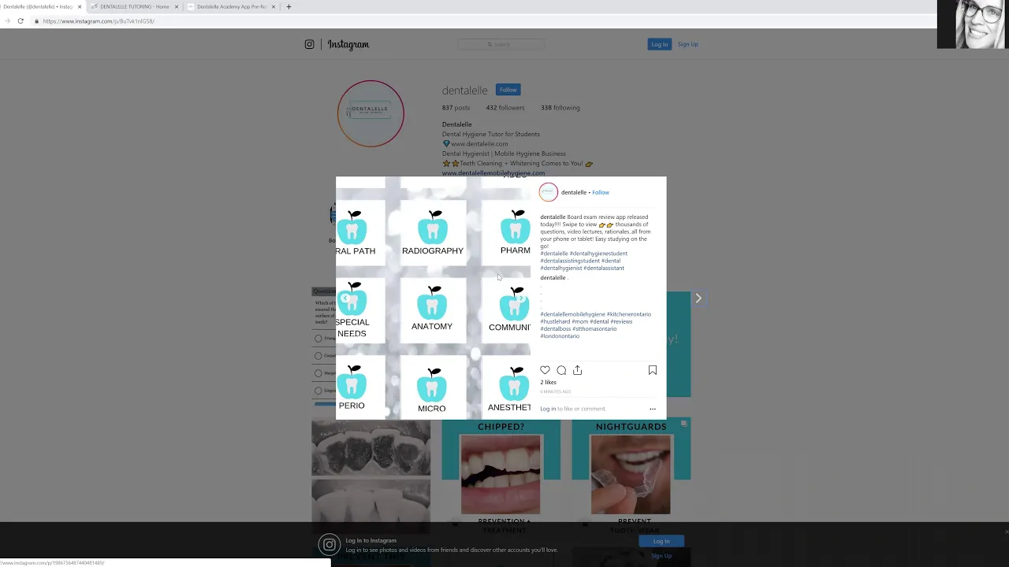Click the header Log In button
This screenshot has width=1009, height=567.
(x=660, y=45)
